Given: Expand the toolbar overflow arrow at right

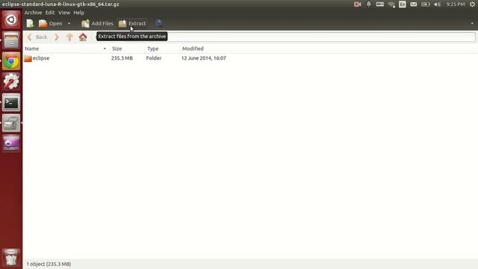Looking at the screenshot, I should click(472, 23).
